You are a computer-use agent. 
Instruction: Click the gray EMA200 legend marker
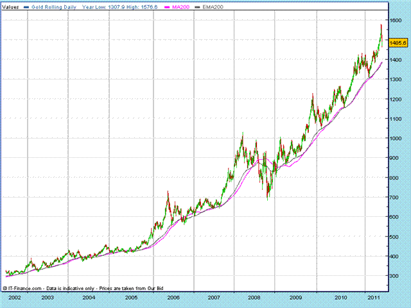click(x=197, y=6)
